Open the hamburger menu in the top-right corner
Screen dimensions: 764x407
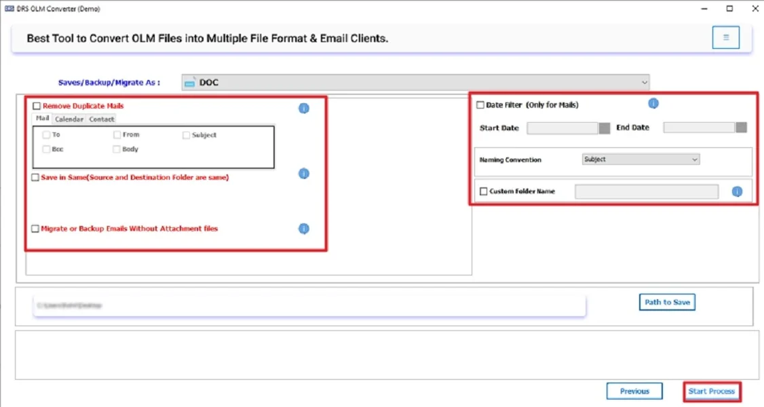point(725,37)
